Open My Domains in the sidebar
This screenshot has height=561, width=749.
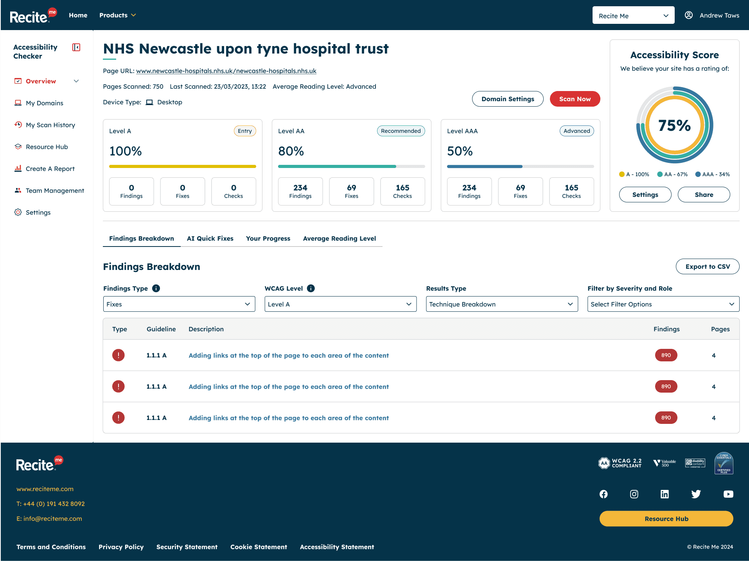pos(45,103)
